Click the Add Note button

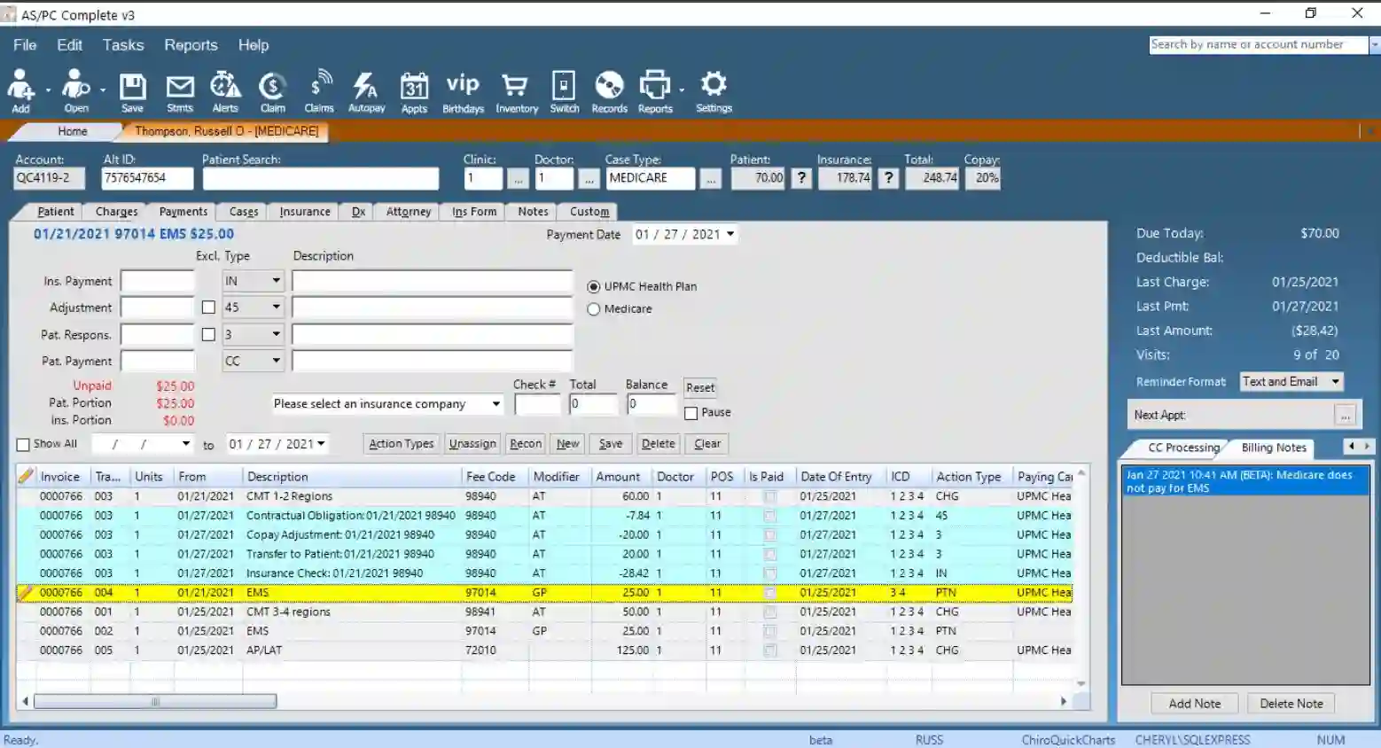[x=1194, y=703]
